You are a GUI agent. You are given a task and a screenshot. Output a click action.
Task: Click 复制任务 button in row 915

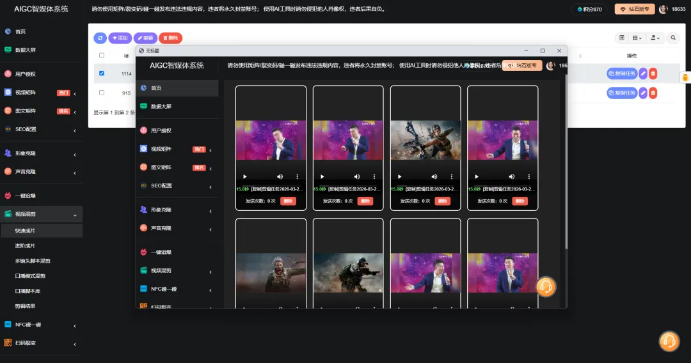[x=622, y=93]
